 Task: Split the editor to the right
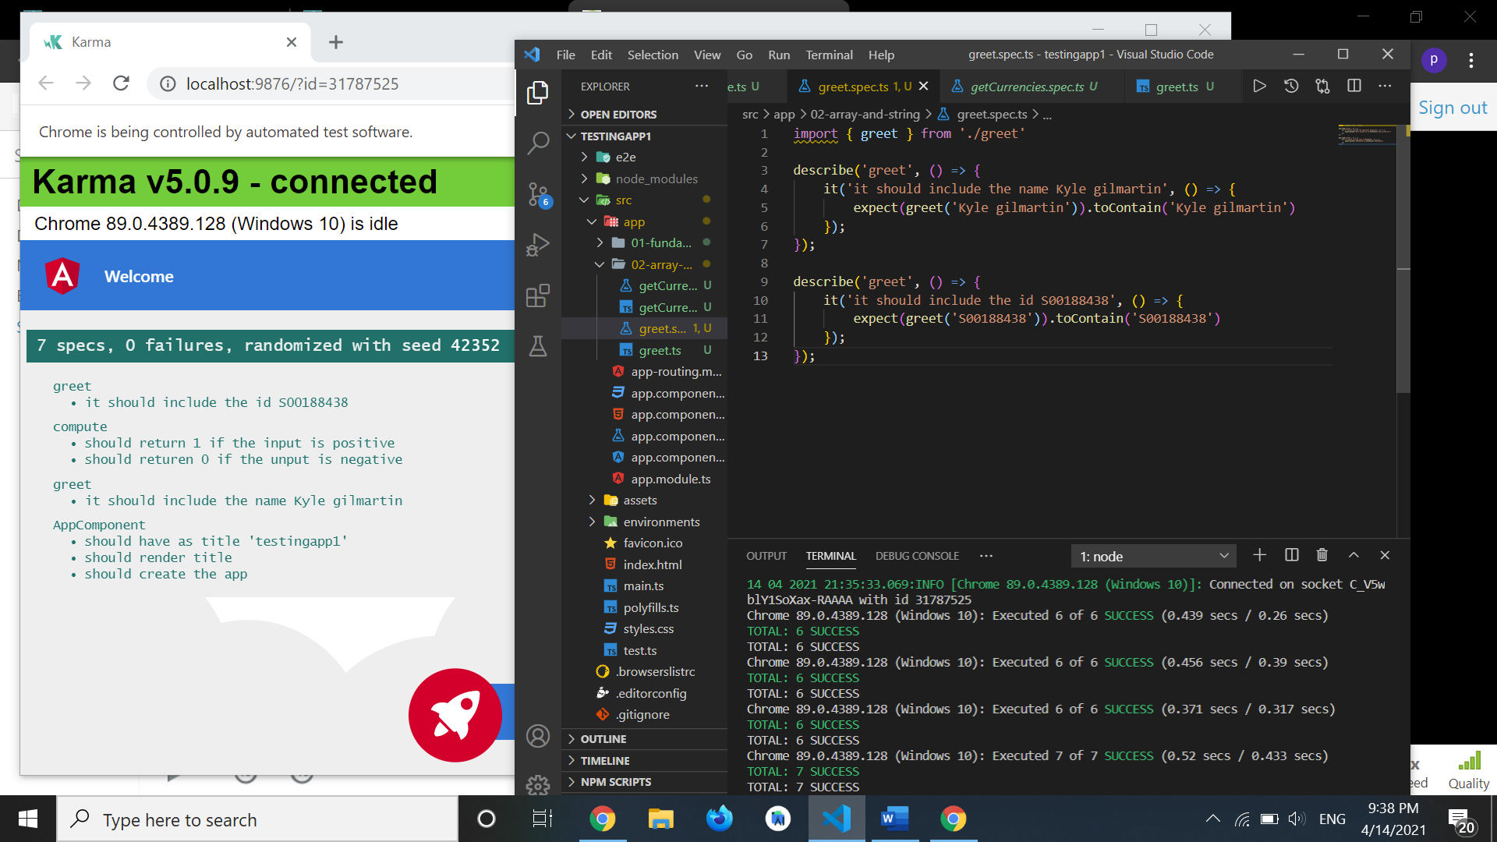coord(1354,86)
